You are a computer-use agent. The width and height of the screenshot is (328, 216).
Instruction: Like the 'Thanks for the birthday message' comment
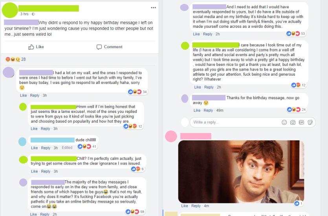[x=197, y=111]
